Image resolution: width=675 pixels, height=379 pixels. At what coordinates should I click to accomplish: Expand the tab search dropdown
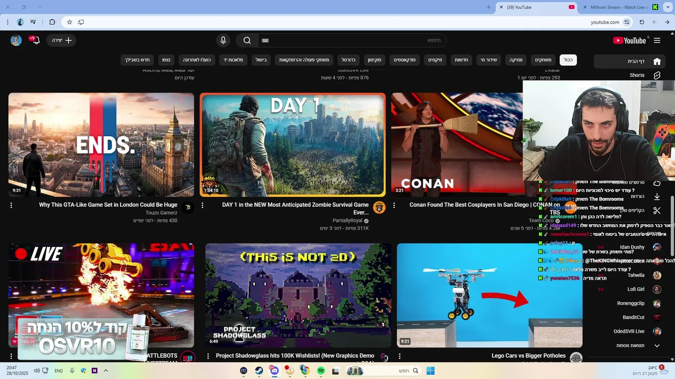668,7
